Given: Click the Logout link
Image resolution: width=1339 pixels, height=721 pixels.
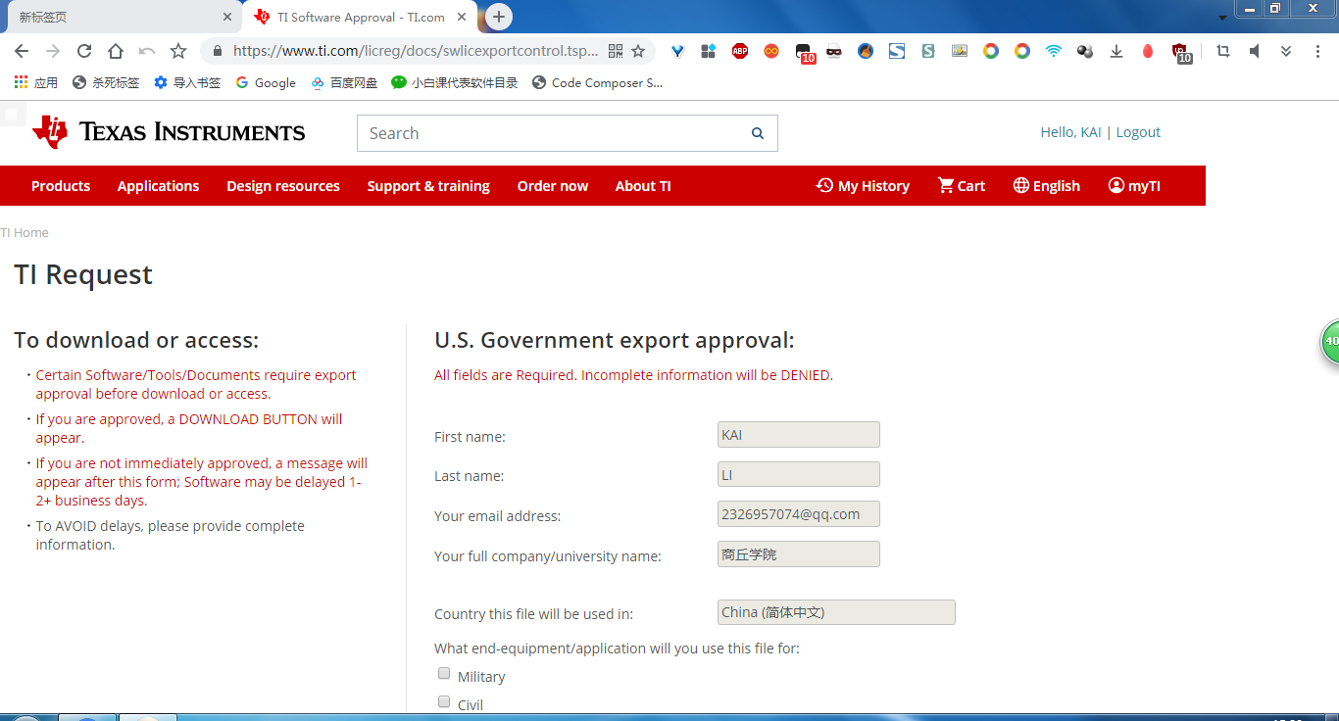Looking at the screenshot, I should pyautogui.click(x=1138, y=132).
